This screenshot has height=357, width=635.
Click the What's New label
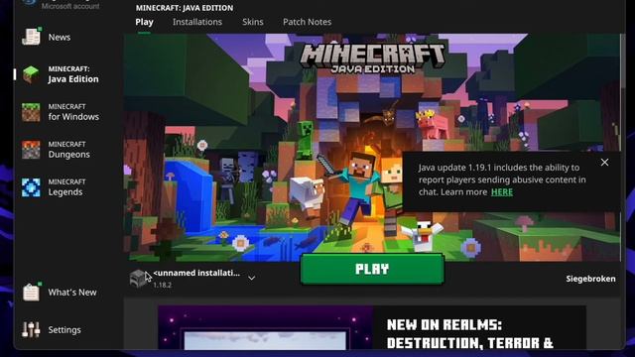tap(72, 293)
